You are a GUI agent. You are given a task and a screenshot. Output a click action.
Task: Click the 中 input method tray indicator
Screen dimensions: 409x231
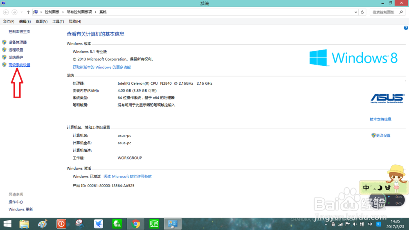pos(370,224)
